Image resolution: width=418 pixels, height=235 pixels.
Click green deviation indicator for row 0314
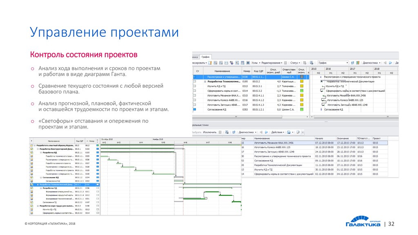point(302,91)
